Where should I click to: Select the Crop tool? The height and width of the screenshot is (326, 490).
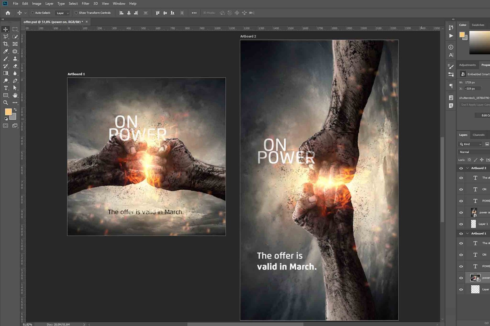(6, 44)
